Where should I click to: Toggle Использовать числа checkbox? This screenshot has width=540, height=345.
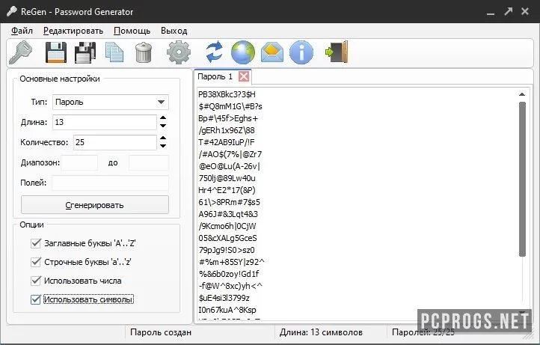point(36,281)
